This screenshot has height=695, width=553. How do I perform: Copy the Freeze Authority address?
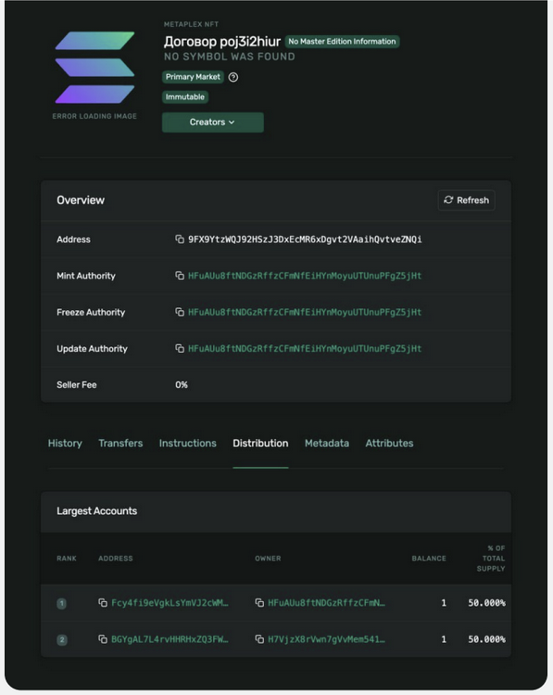[179, 312]
